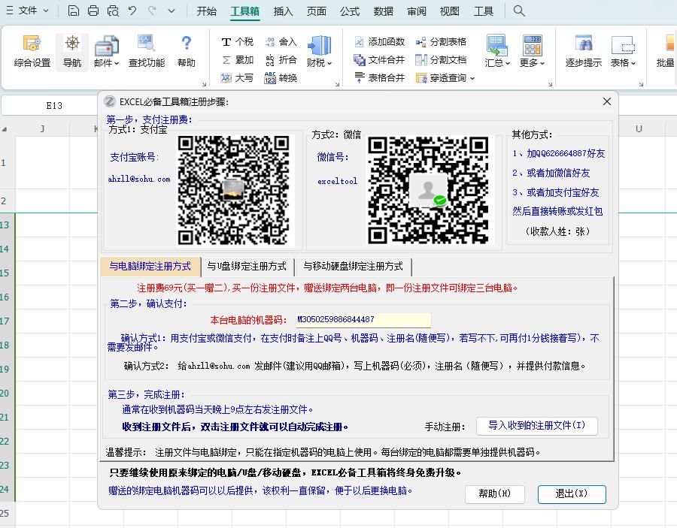Switch to the 公式 ribbon tab

350,11
